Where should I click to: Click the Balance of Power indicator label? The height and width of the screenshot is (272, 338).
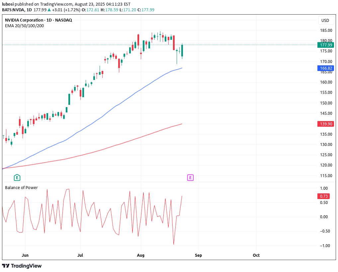click(21, 187)
